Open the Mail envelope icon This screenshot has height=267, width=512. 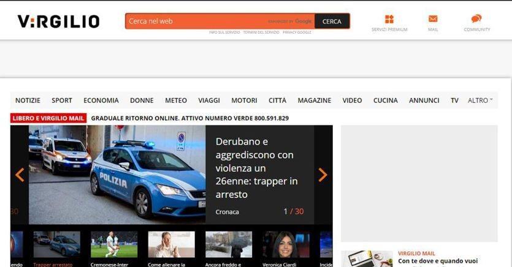tap(433, 19)
